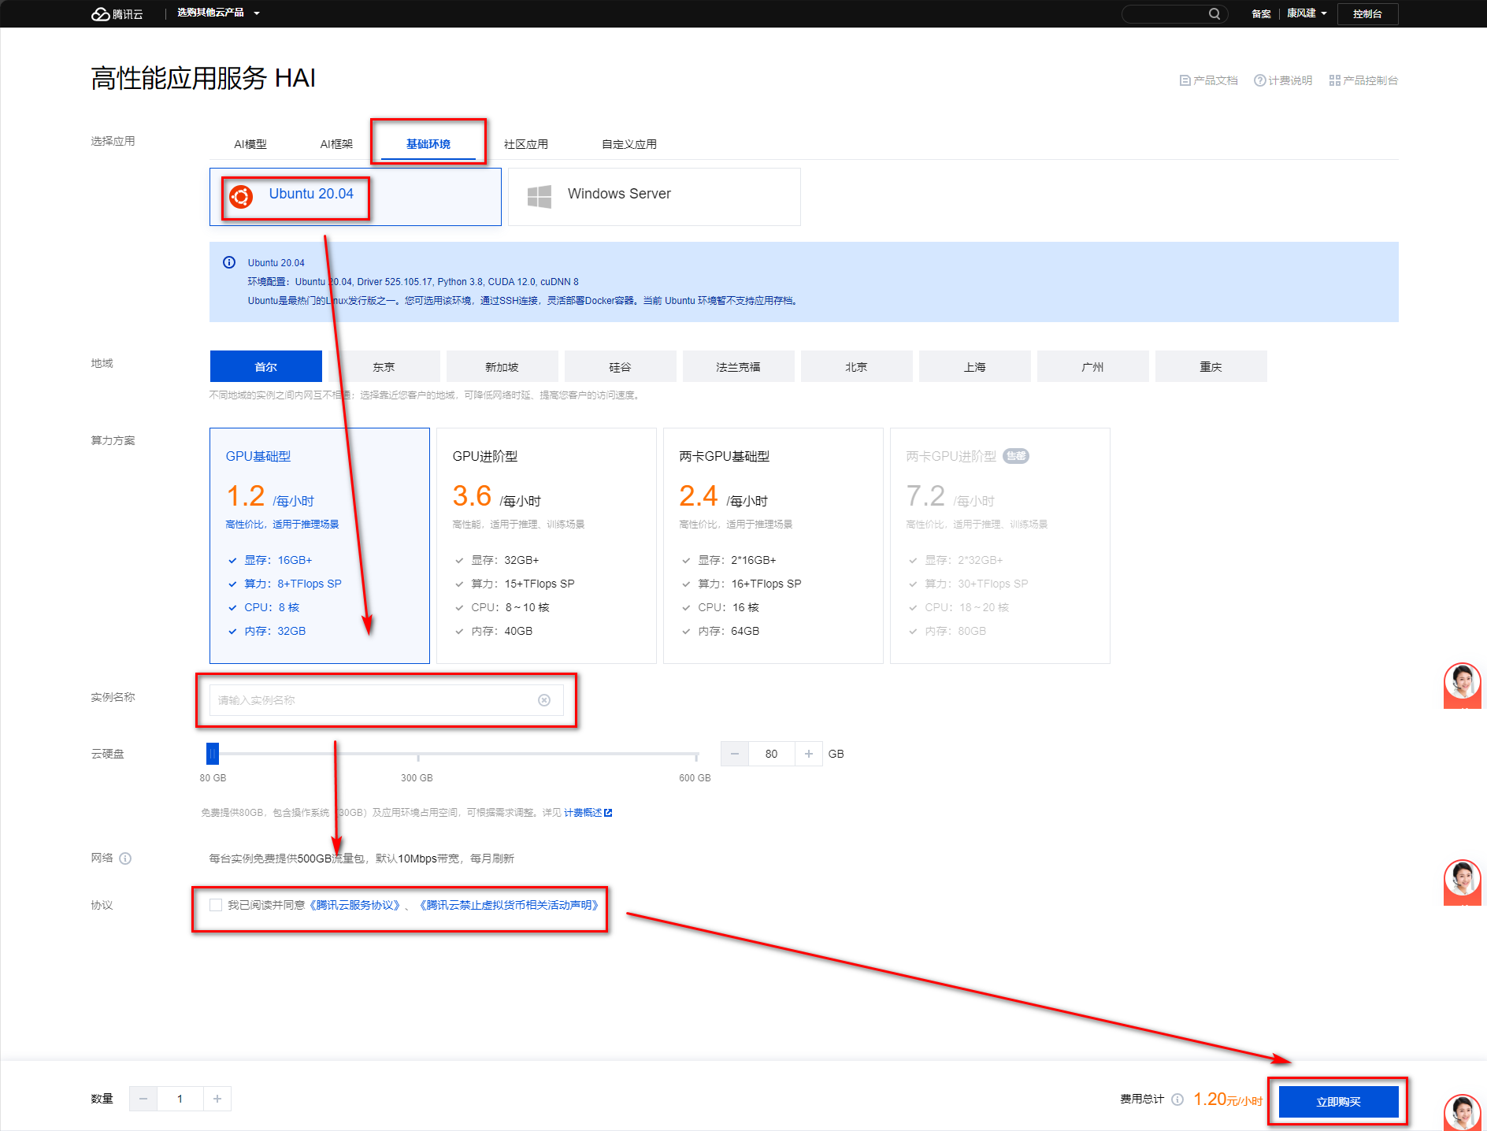Open 腾讯云服务协议 link

(355, 905)
